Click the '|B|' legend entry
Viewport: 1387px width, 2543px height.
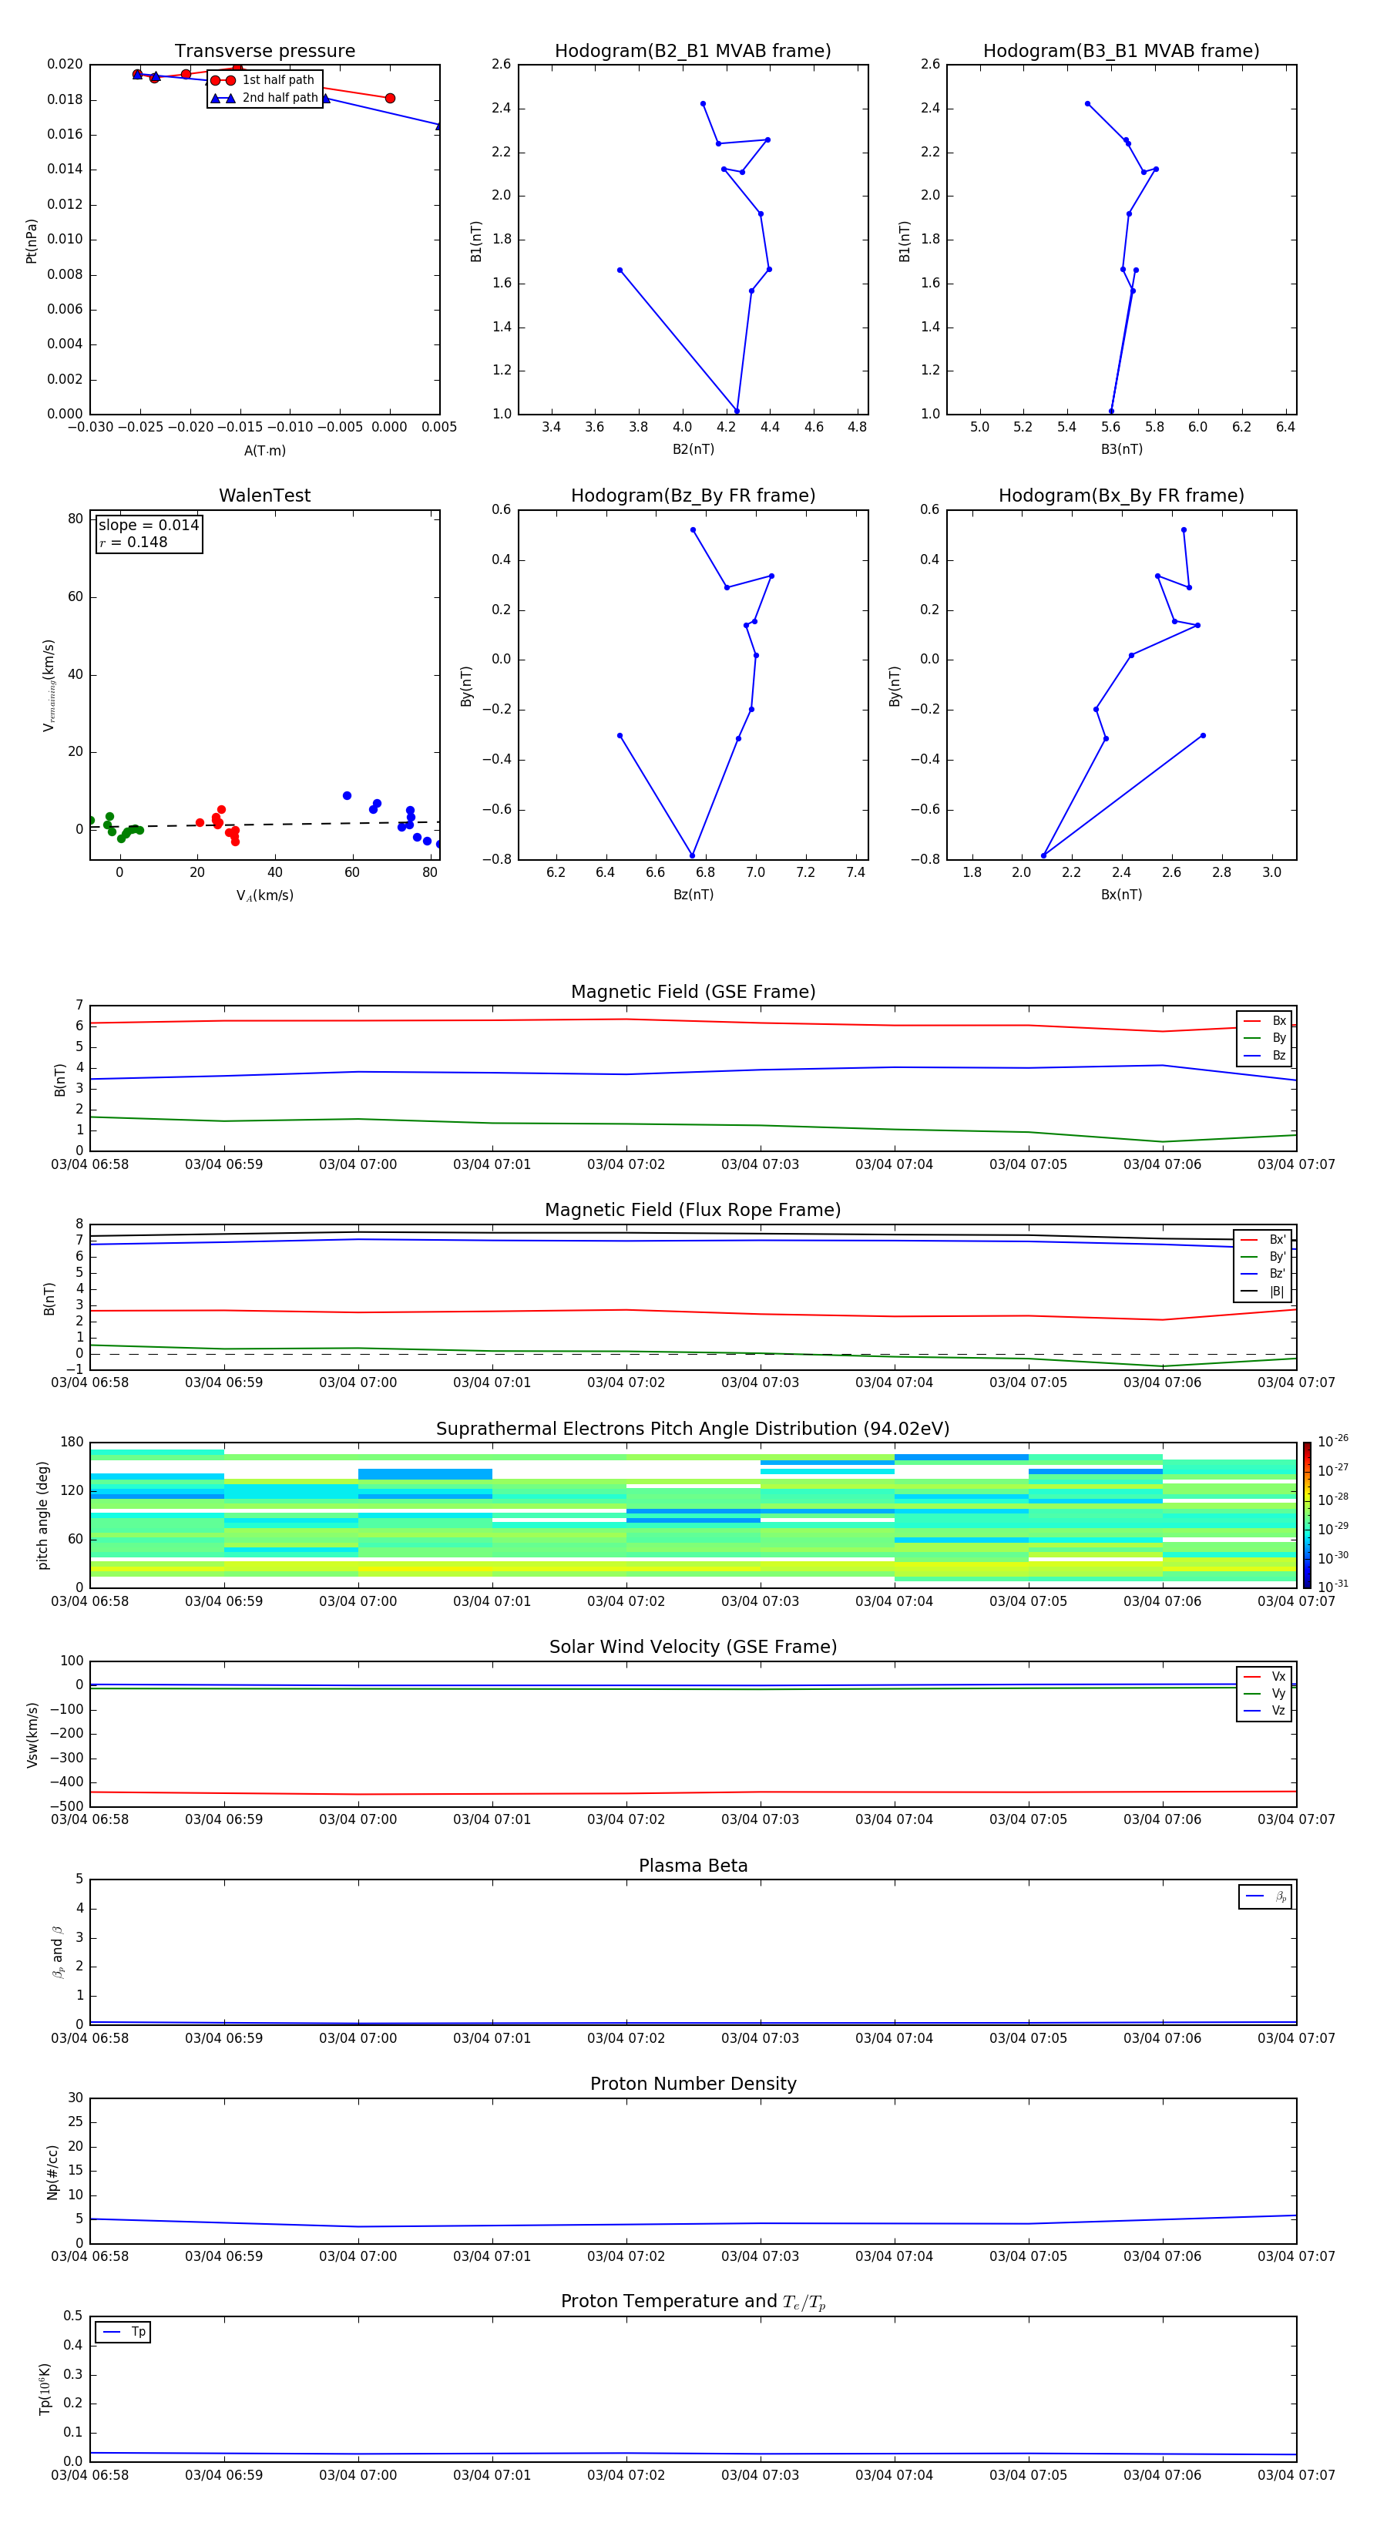coord(1264,1292)
